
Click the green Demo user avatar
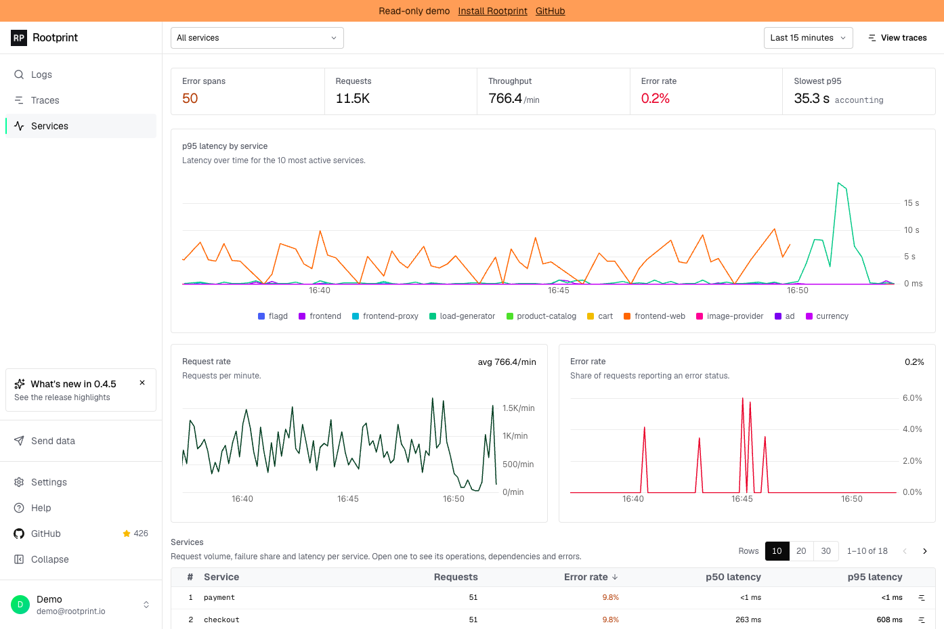coord(20,605)
